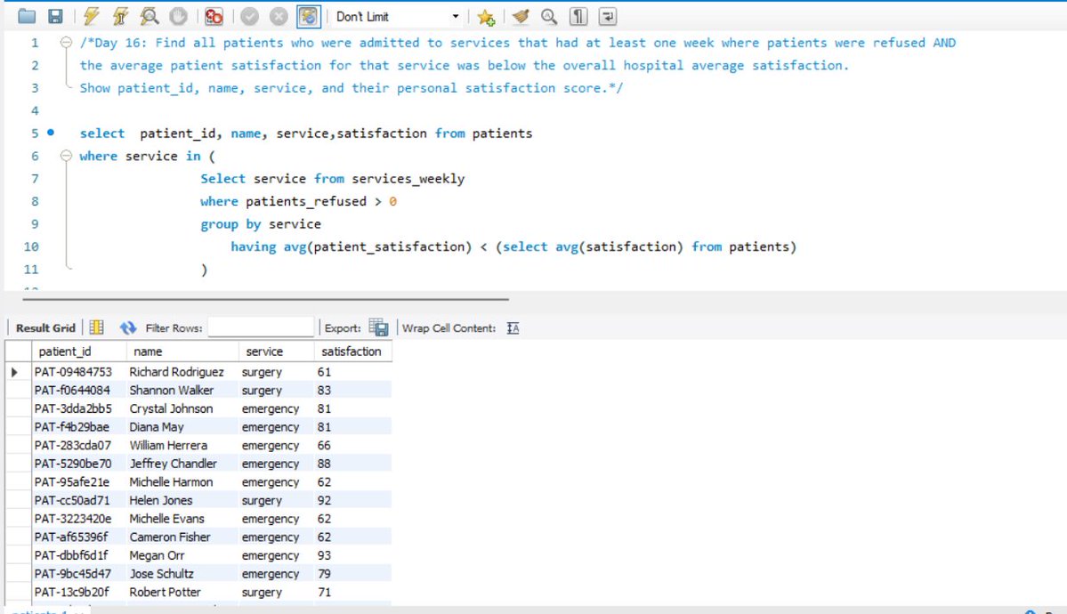The height and width of the screenshot is (614, 1067).
Task: Rollback transaction X icon
Action: pyautogui.click(x=279, y=16)
